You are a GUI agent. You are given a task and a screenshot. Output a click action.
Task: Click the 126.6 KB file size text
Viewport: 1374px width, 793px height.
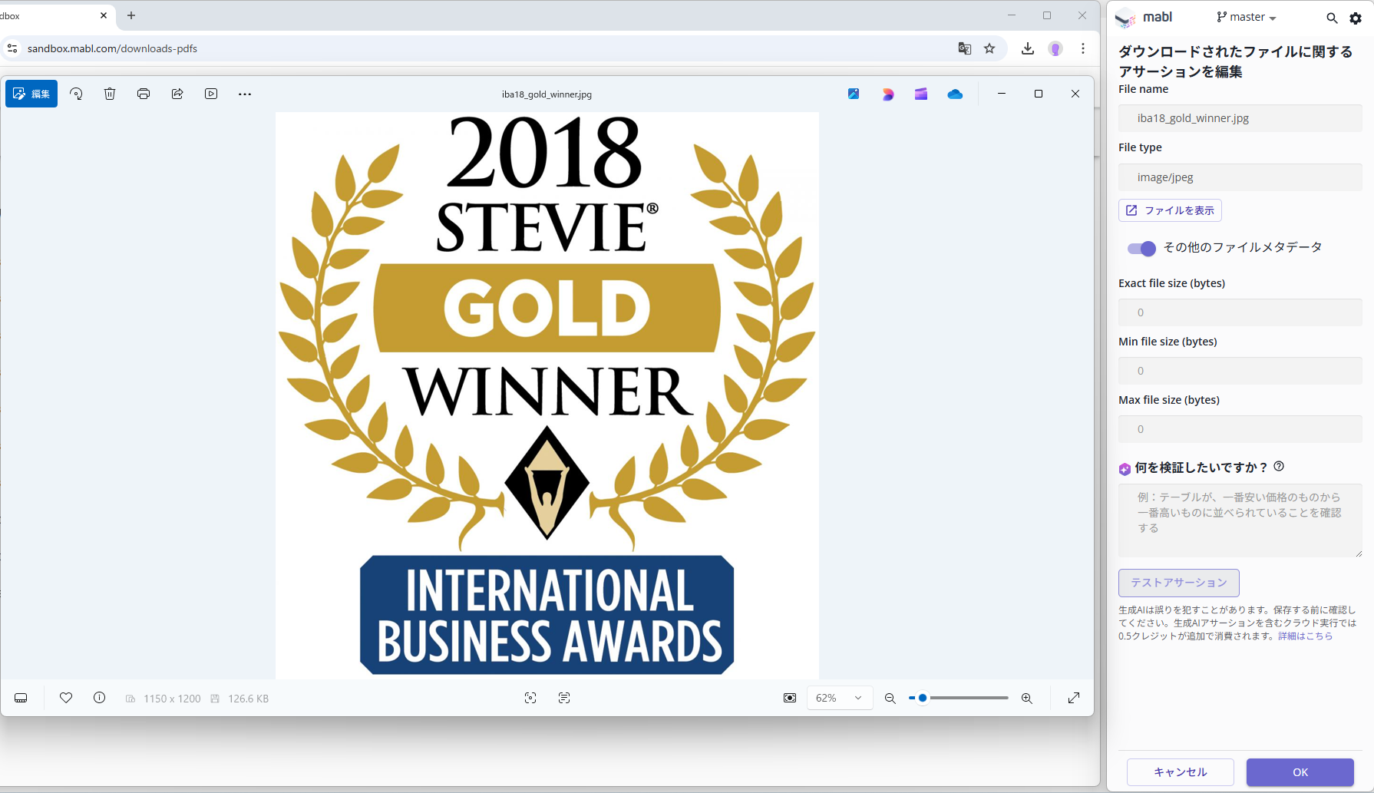[249, 699]
